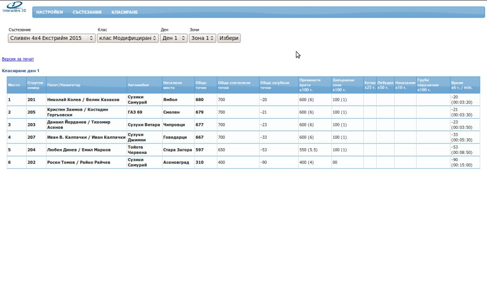Viewport: 487px width, 304px height.
Task: Click the Сузуки Витара car cell
Action: point(144,125)
